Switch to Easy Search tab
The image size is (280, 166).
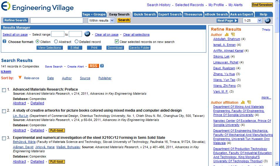[x=119, y=14]
